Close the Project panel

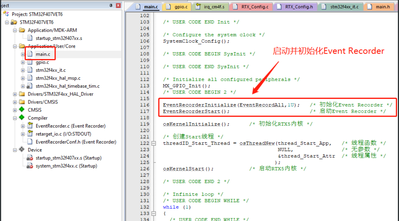click(x=118, y=5)
